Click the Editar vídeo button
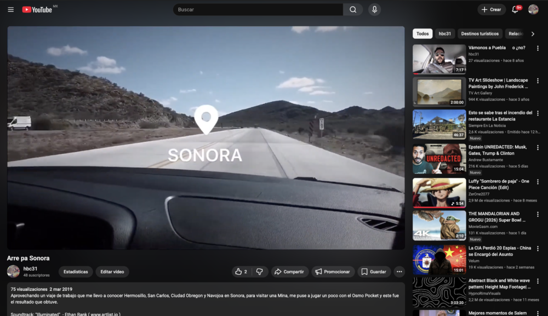 click(112, 272)
